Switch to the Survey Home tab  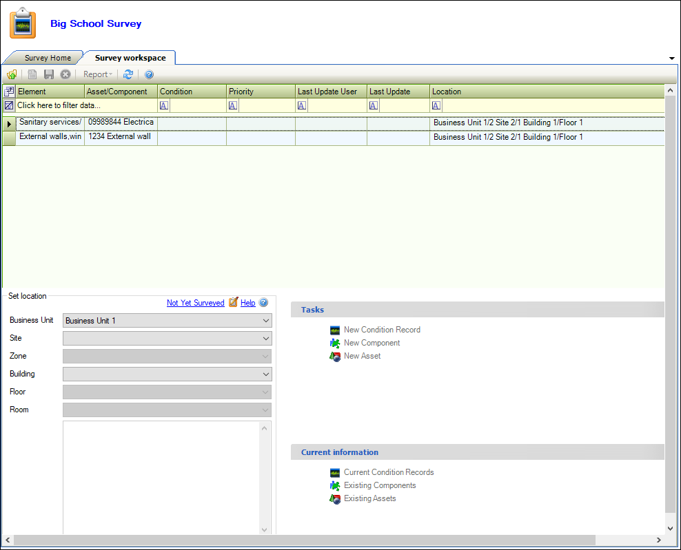pyautogui.click(x=48, y=58)
